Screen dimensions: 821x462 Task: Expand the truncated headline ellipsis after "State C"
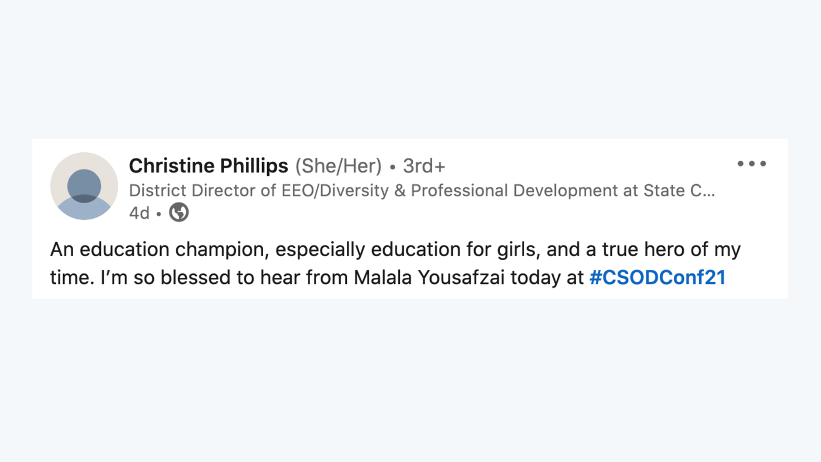point(708,191)
